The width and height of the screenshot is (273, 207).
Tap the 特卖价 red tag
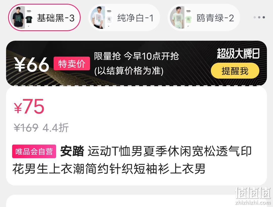click(x=72, y=63)
